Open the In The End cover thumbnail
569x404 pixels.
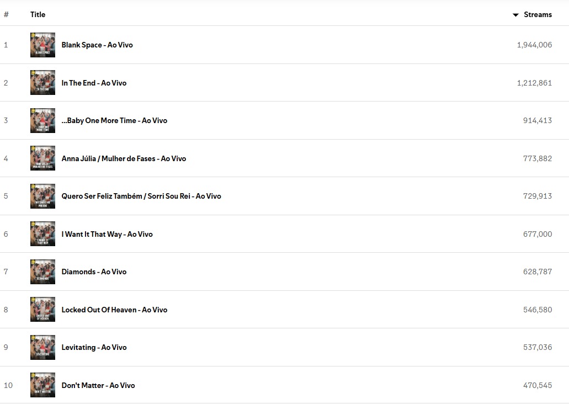[x=43, y=83]
